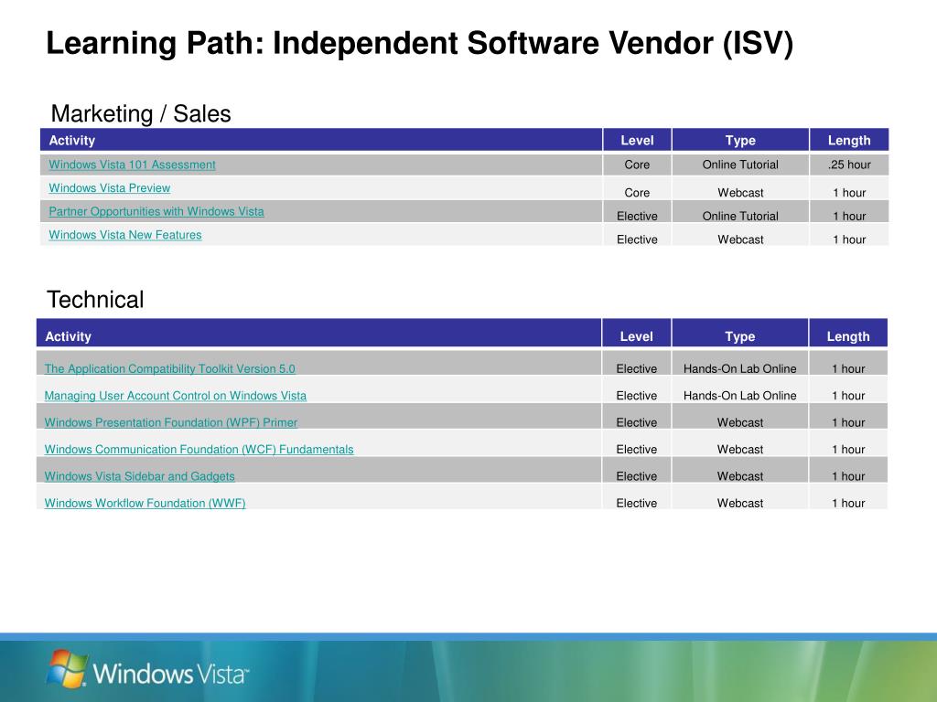
Task: Open the Windows Vista Preview link
Action: click(x=110, y=188)
